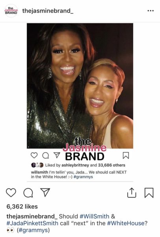Tap the large heart like icon
The image size is (160, 237).
pos(11,193)
